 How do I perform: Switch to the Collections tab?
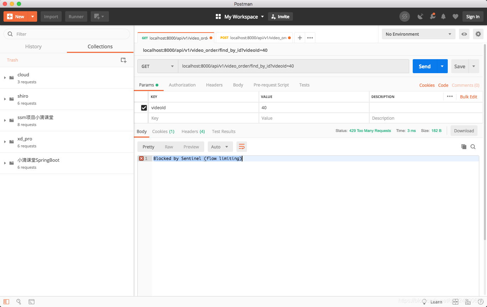(100, 47)
